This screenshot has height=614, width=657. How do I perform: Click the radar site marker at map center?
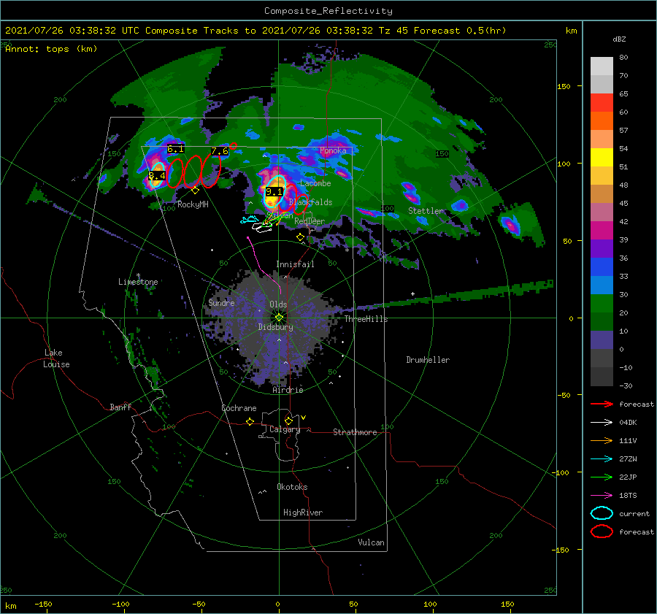(x=279, y=318)
